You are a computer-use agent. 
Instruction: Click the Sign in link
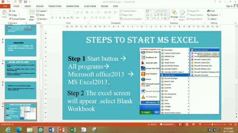[229, 6]
